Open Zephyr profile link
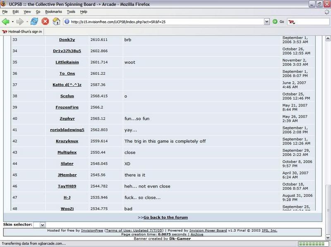Image resolution: width=331 pixels, height=247 pixels. point(67,119)
